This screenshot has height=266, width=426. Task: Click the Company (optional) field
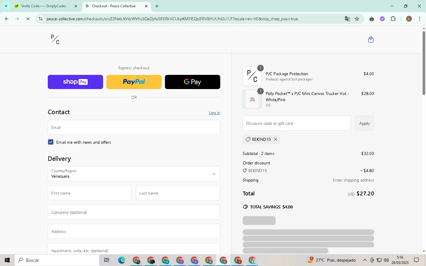pyautogui.click(x=134, y=212)
